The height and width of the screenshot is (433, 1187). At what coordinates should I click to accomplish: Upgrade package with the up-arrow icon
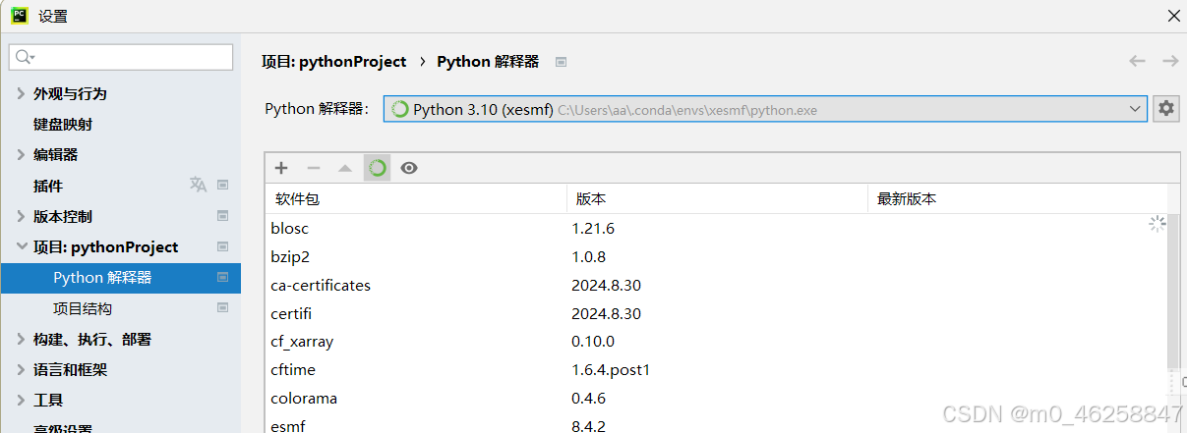(x=345, y=168)
